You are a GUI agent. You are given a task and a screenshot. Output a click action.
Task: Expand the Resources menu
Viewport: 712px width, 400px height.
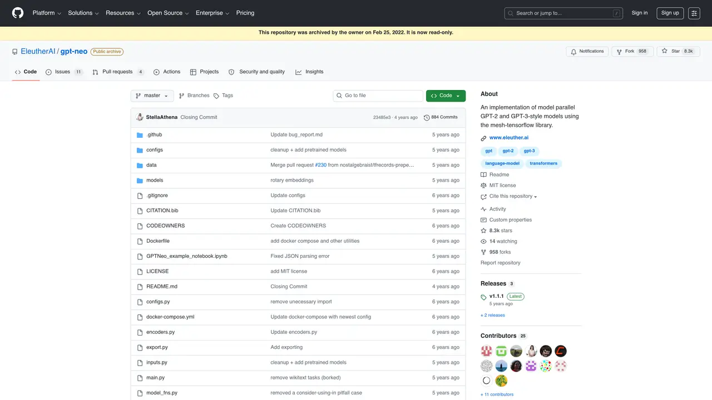click(x=123, y=13)
